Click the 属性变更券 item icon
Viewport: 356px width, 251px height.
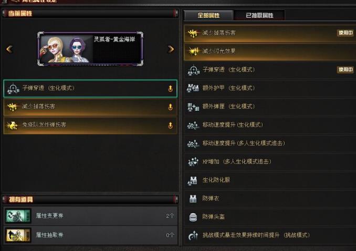click(x=18, y=216)
